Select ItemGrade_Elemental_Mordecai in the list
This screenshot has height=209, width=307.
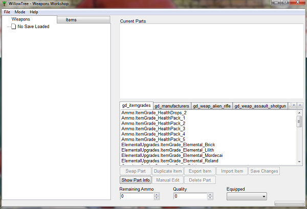172,155
